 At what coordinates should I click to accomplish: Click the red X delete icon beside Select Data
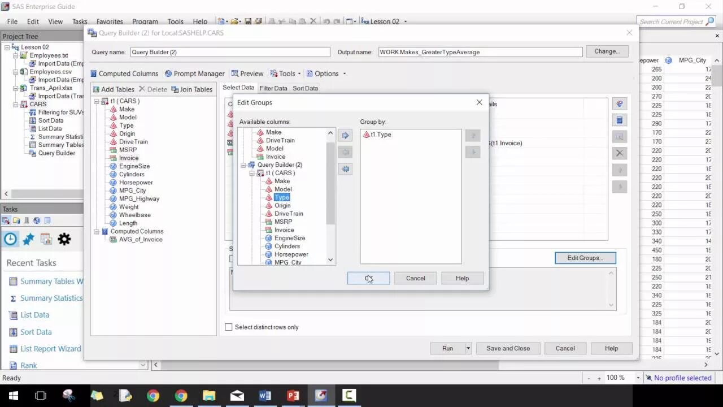point(620,153)
